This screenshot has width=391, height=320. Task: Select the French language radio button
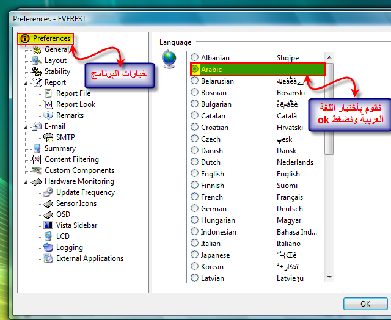194,197
